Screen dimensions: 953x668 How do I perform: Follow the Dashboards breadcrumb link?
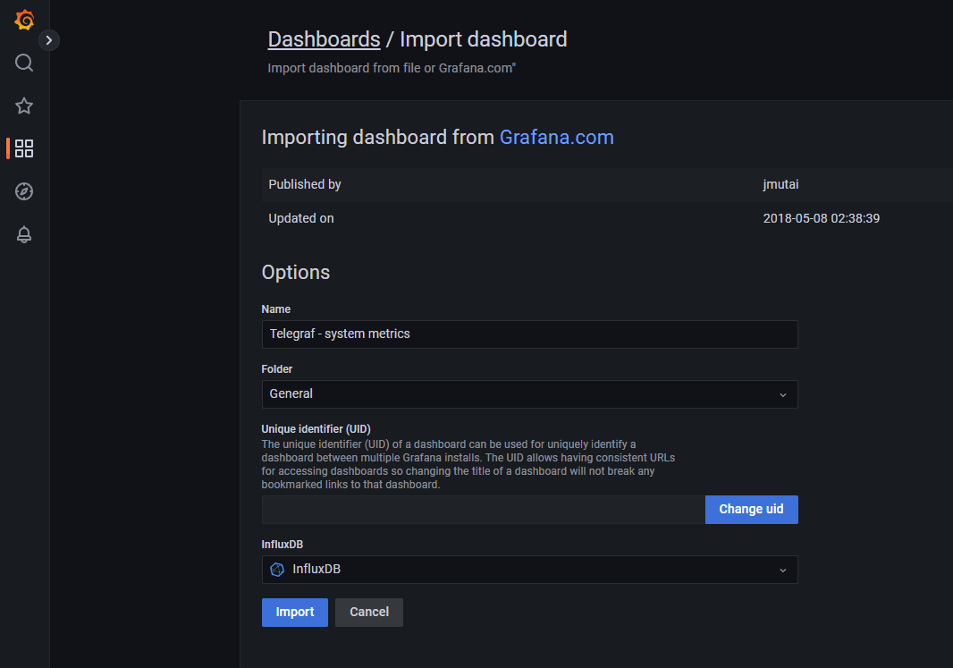tap(324, 39)
